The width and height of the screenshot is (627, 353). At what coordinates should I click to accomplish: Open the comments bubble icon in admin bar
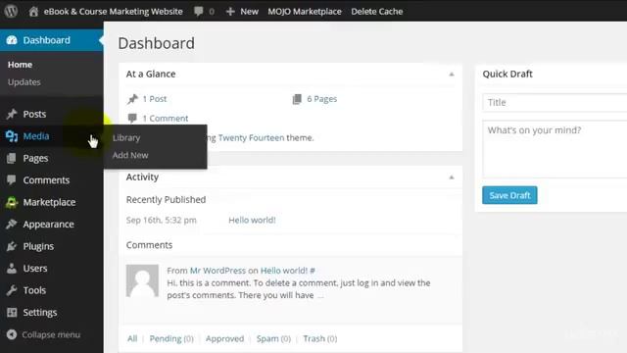click(198, 11)
